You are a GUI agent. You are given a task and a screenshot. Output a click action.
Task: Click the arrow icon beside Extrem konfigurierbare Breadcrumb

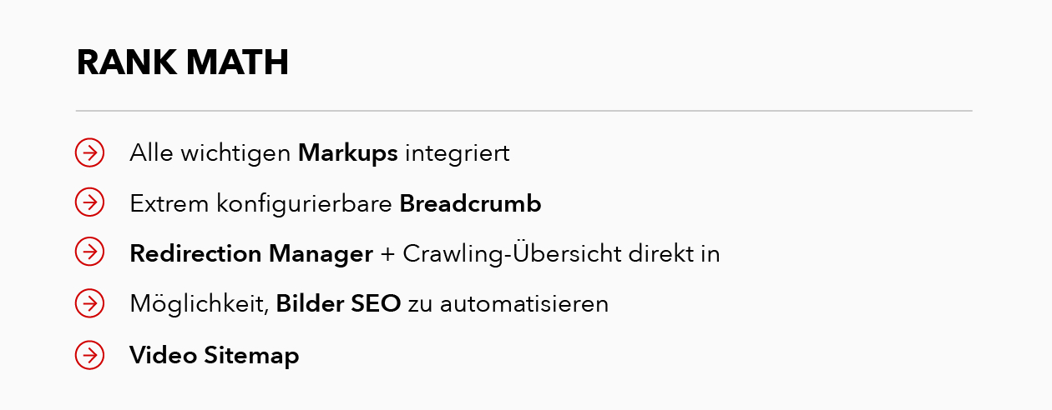(89, 203)
